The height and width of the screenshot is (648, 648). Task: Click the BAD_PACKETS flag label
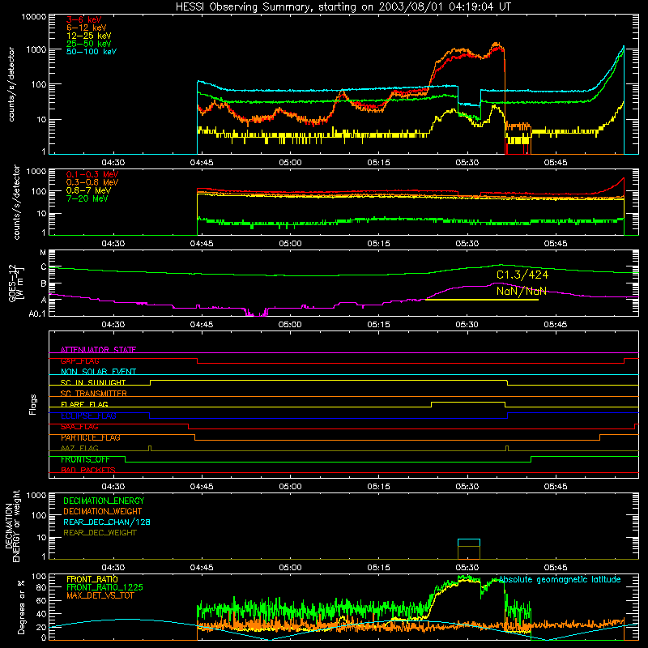pos(88,470)
